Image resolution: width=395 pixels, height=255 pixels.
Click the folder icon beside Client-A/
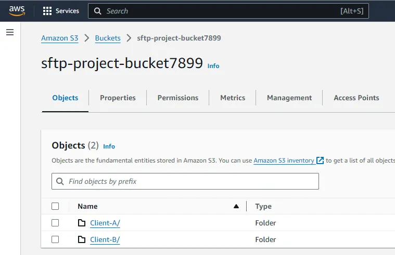pos(81,223)
